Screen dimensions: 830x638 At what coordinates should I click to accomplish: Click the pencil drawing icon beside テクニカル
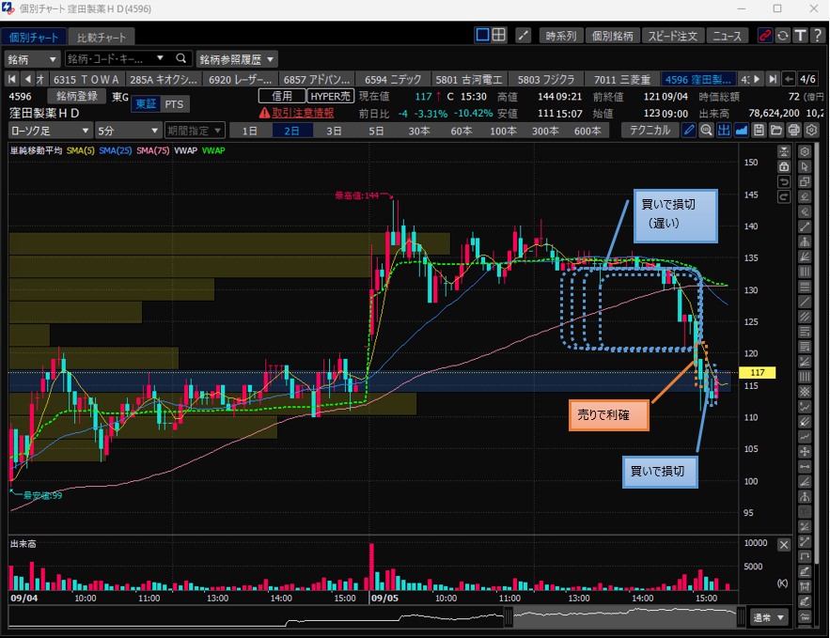[689, 131]
